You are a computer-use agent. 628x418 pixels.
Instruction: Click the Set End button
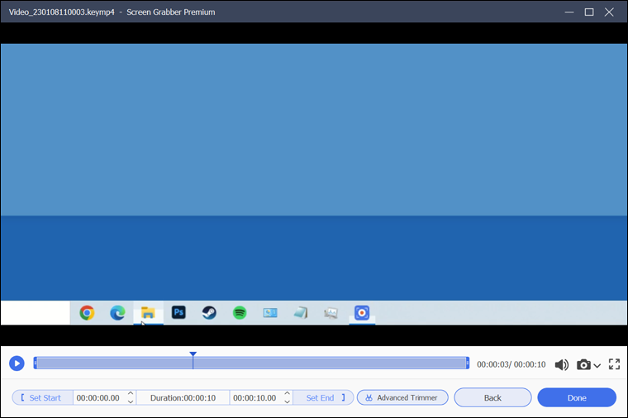[x=324, y=397]
